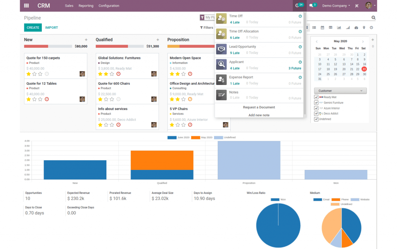Open the Reporting menu
This screenshot has height=249, width=397.
point(86,5)
